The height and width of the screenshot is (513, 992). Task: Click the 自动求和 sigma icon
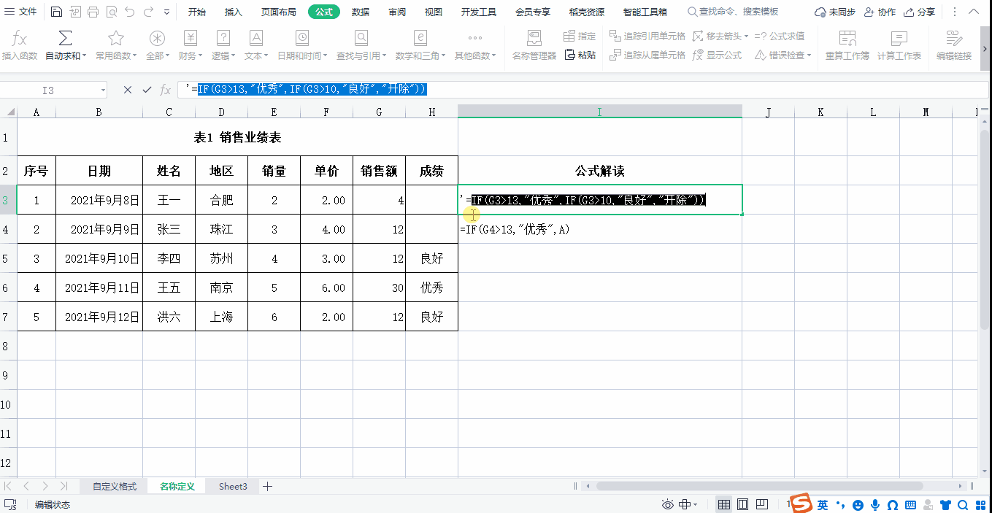point(65,39)
